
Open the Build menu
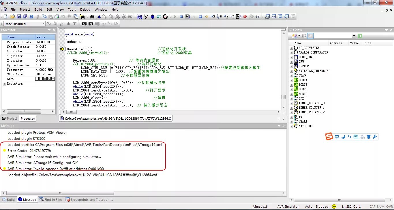[38, 9]
